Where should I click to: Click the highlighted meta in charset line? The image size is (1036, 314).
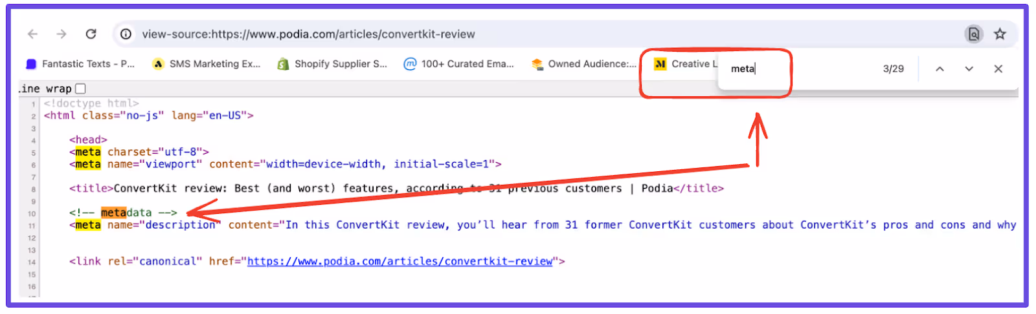click(x=88, y=152)
